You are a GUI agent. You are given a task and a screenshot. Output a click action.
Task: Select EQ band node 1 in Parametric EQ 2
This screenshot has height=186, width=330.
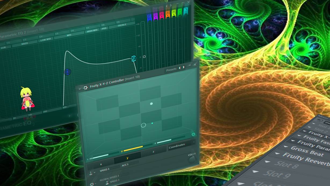pos(68,72)
